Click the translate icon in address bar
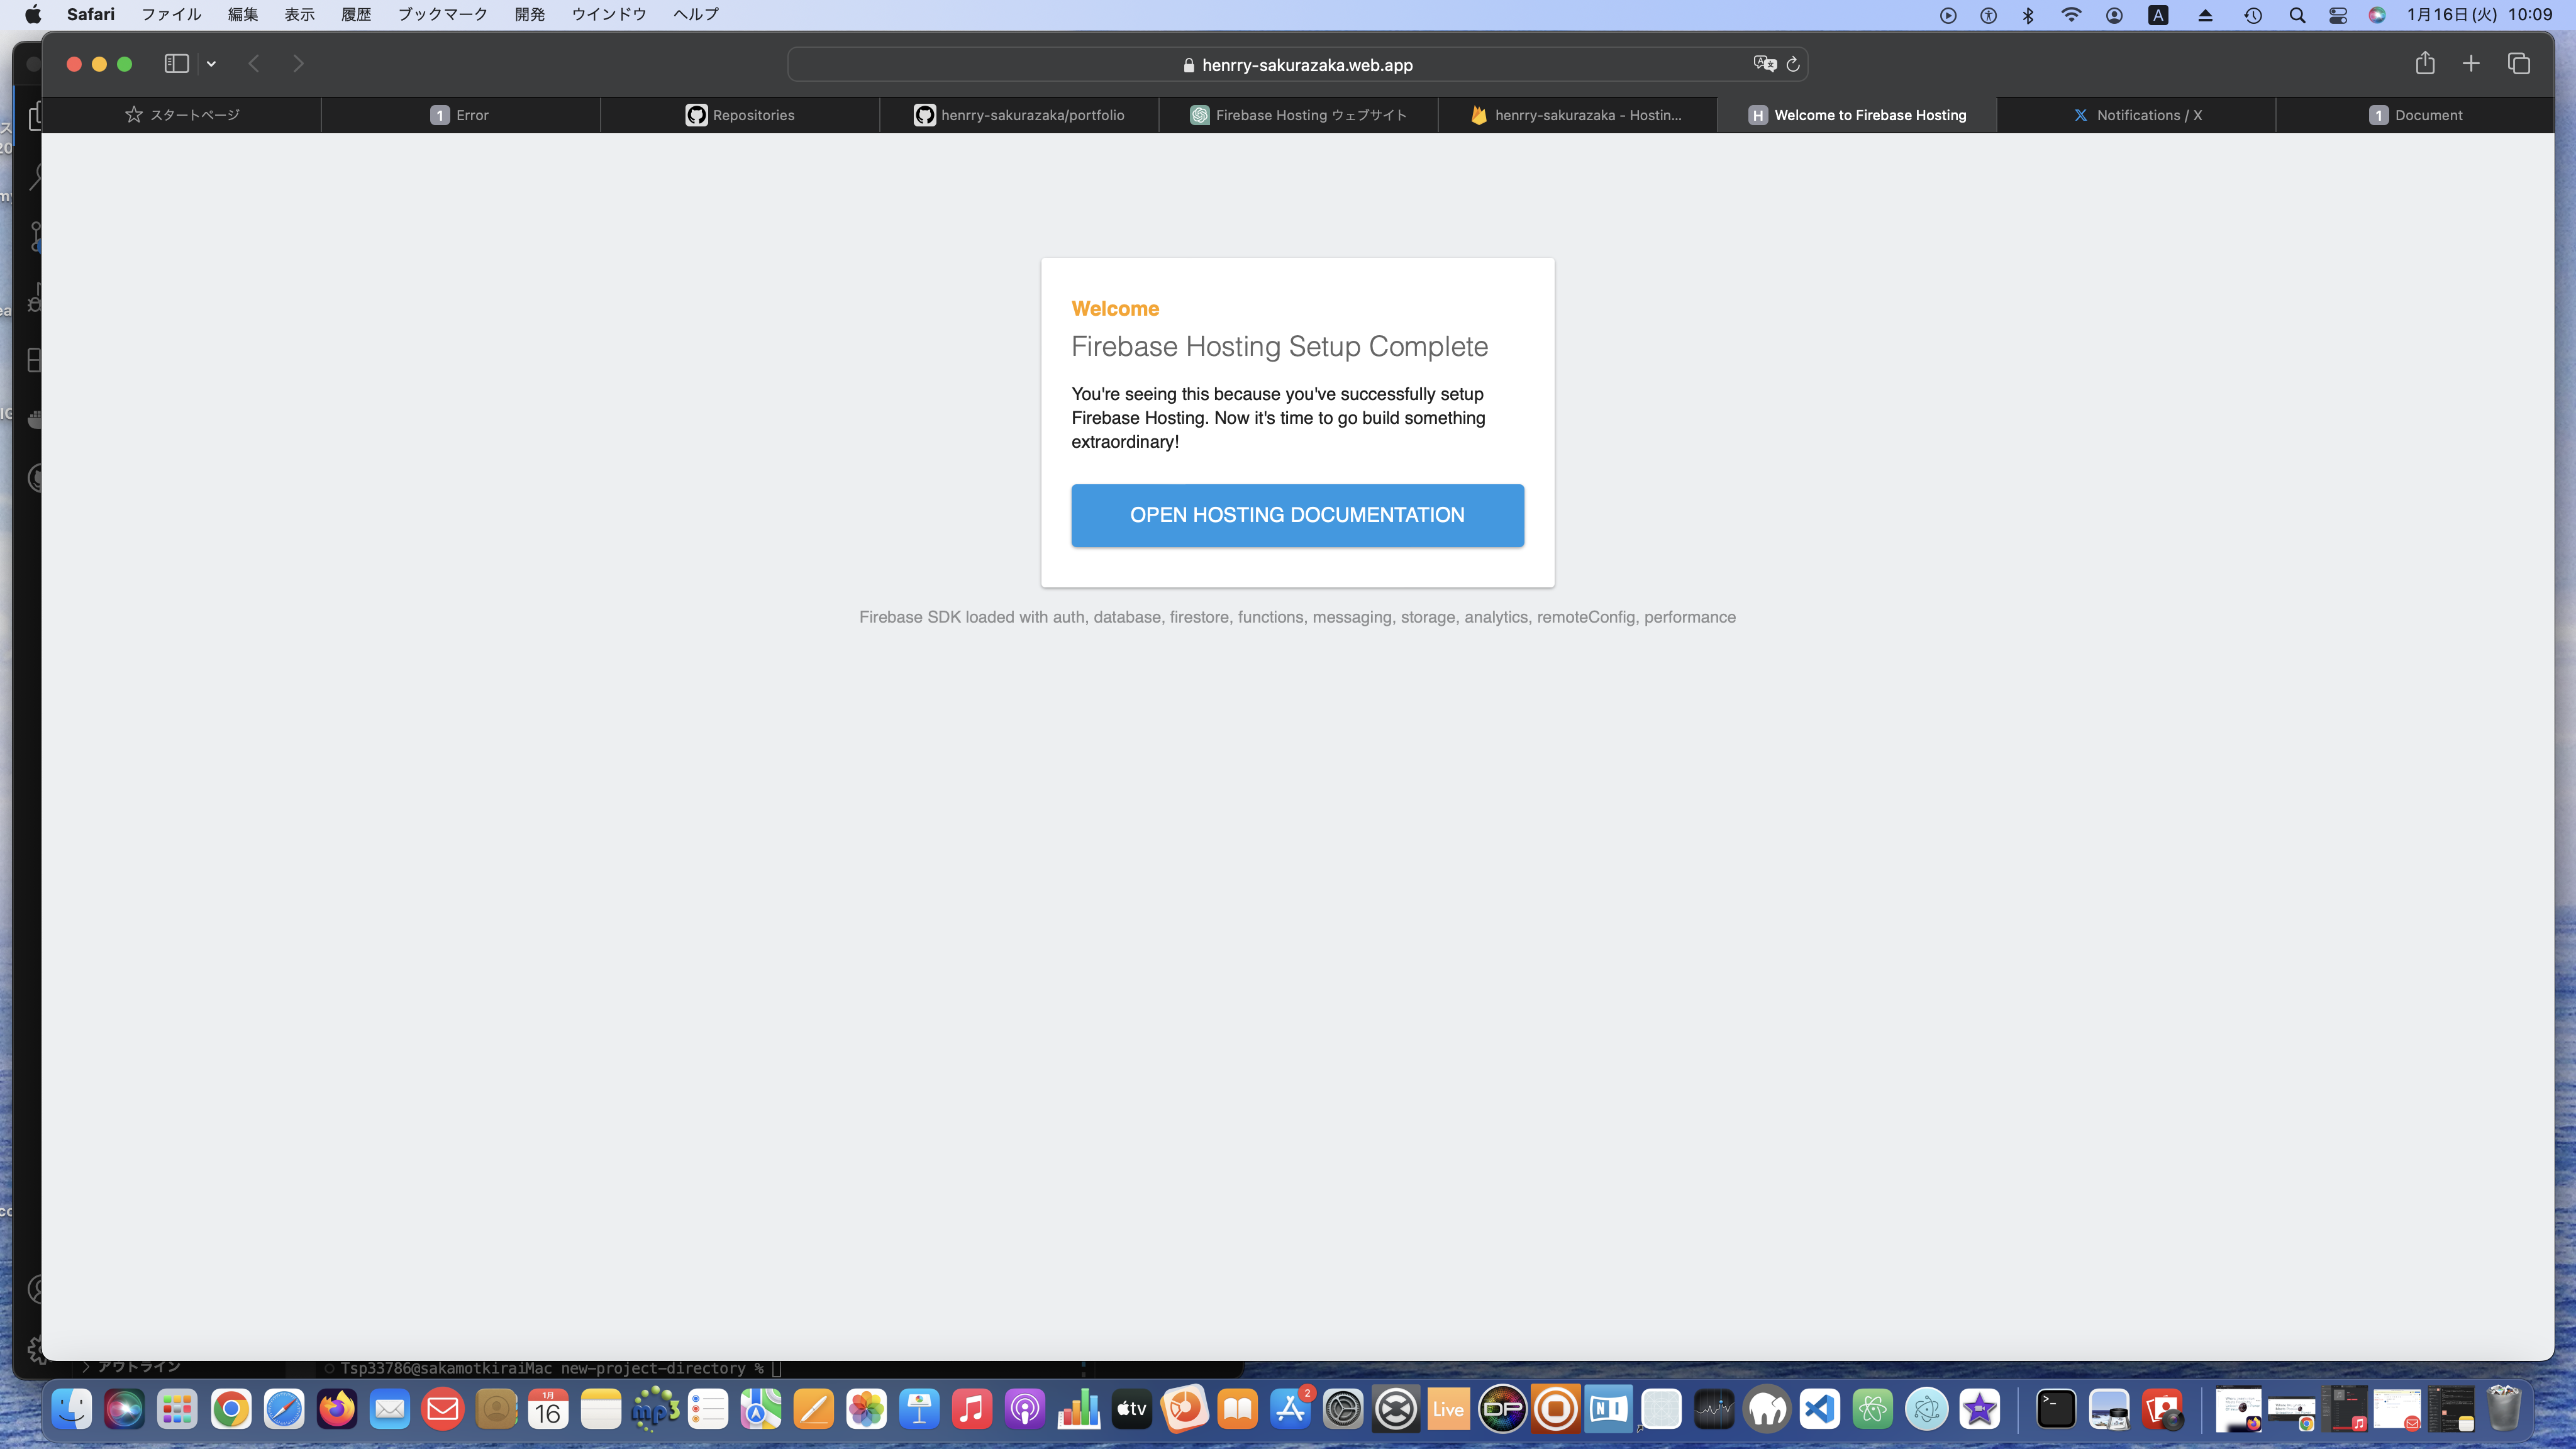Screen dimensions: 2576x1449 (x=1764, y=64)
